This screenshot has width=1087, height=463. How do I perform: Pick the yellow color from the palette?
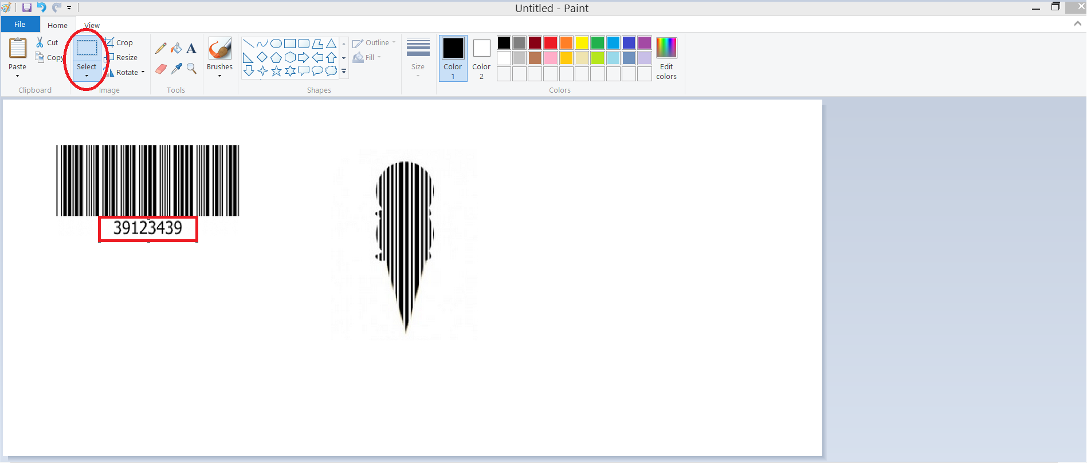pos(582,42)
